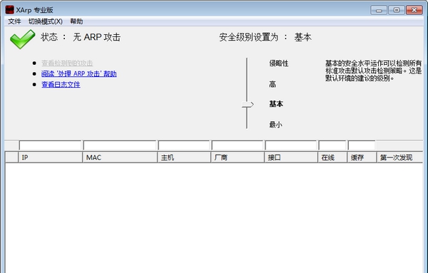Image resolution: width=428 pixels, height=273 pixels.
Task: Click the security level slider handle
Action: click(x=248, y=105)
